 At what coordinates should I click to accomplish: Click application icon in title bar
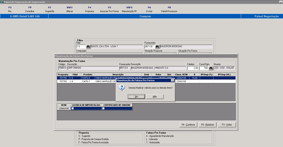coord(2,2)
